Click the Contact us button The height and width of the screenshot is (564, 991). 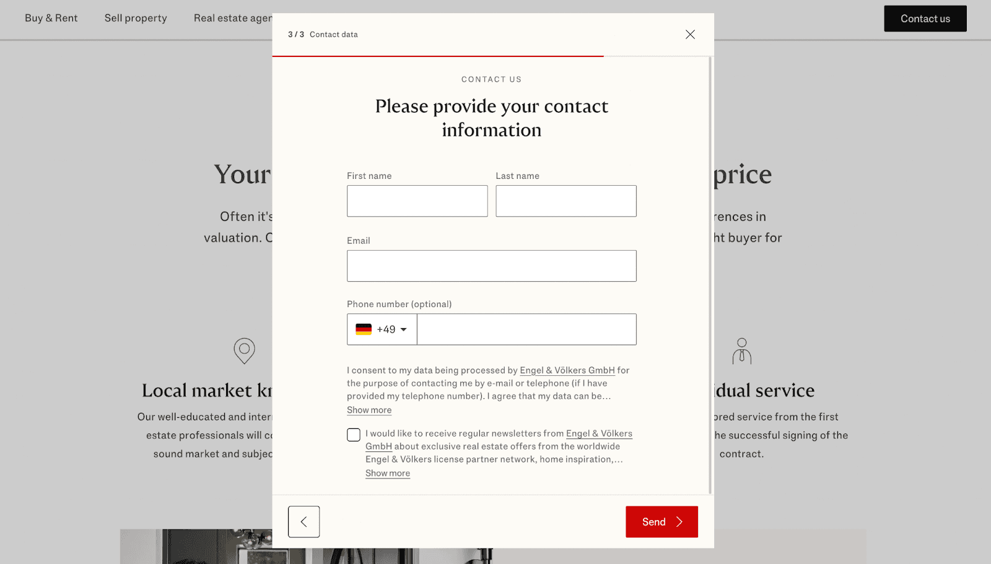925,19
